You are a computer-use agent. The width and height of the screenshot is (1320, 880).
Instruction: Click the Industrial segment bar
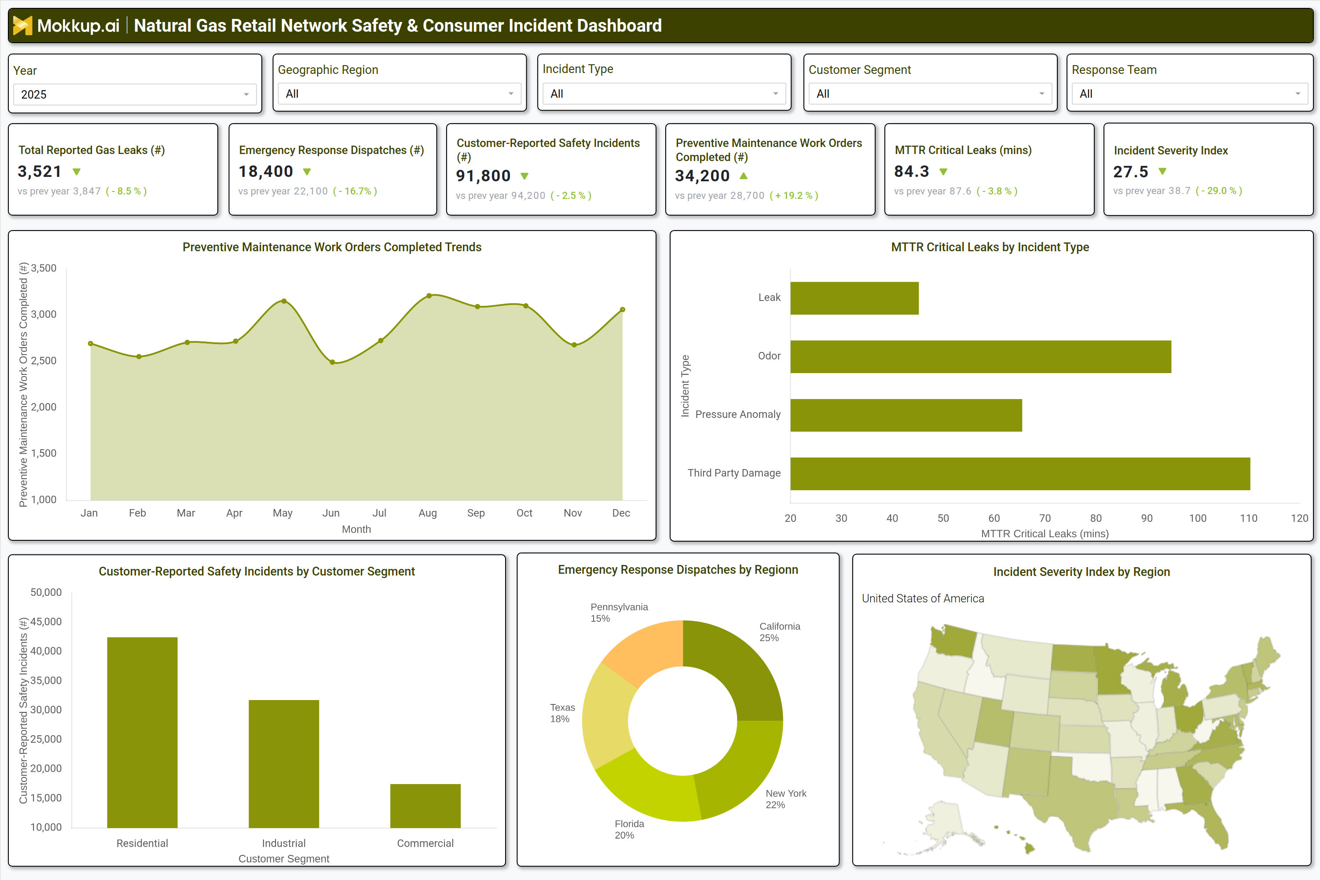[x=284, y=764]
